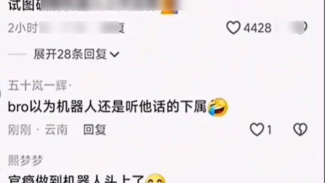Tap the smiling emoji in 熙梦梦's comment
The height and width of the screenshot is (183, 325).
(x=155, y=178)
